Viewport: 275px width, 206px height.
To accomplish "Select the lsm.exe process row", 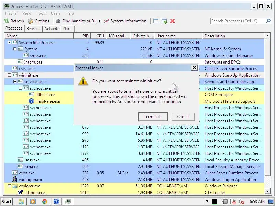I will tap(134, 166).
